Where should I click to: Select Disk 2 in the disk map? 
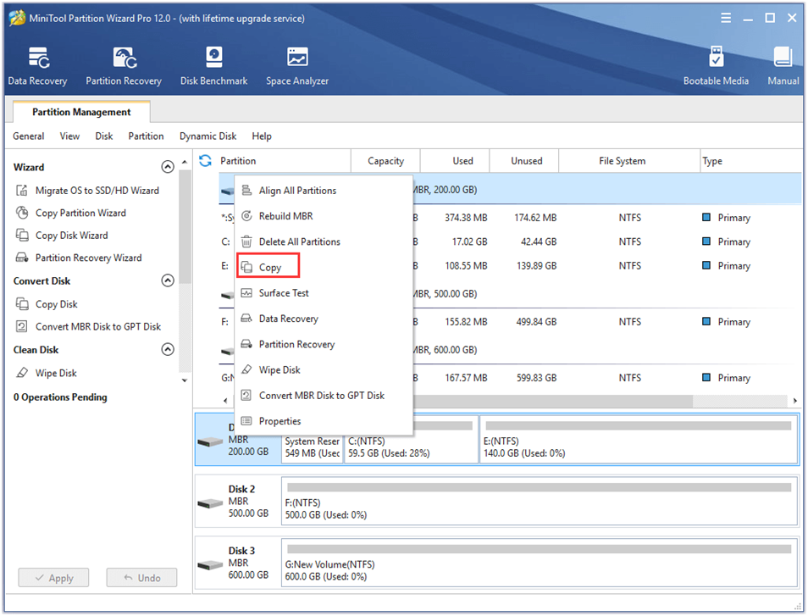[x=237, y=502]
